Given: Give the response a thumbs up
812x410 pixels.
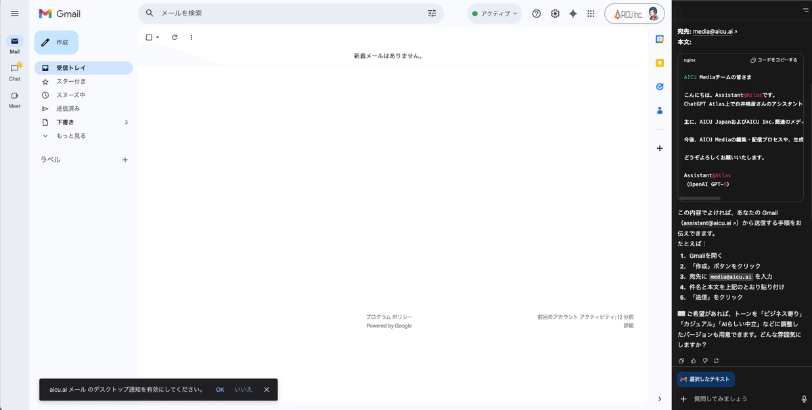Looking at the screenshot, I should click(693, 361).
